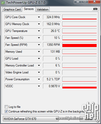Image resolution: width=101 pixels, height=124 pixels.
Task: Click the Close button at bottom
Action: tap(89, 119)
